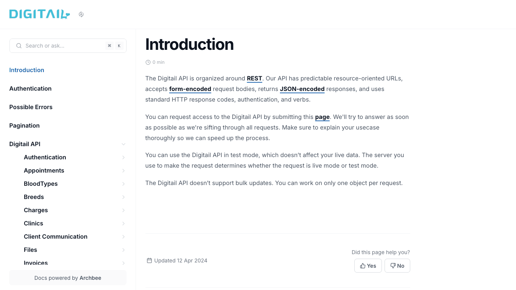The height and width of the screenshot is (290, 516).
Task: Open the JSON-encoded link
Action: (302, 89)
